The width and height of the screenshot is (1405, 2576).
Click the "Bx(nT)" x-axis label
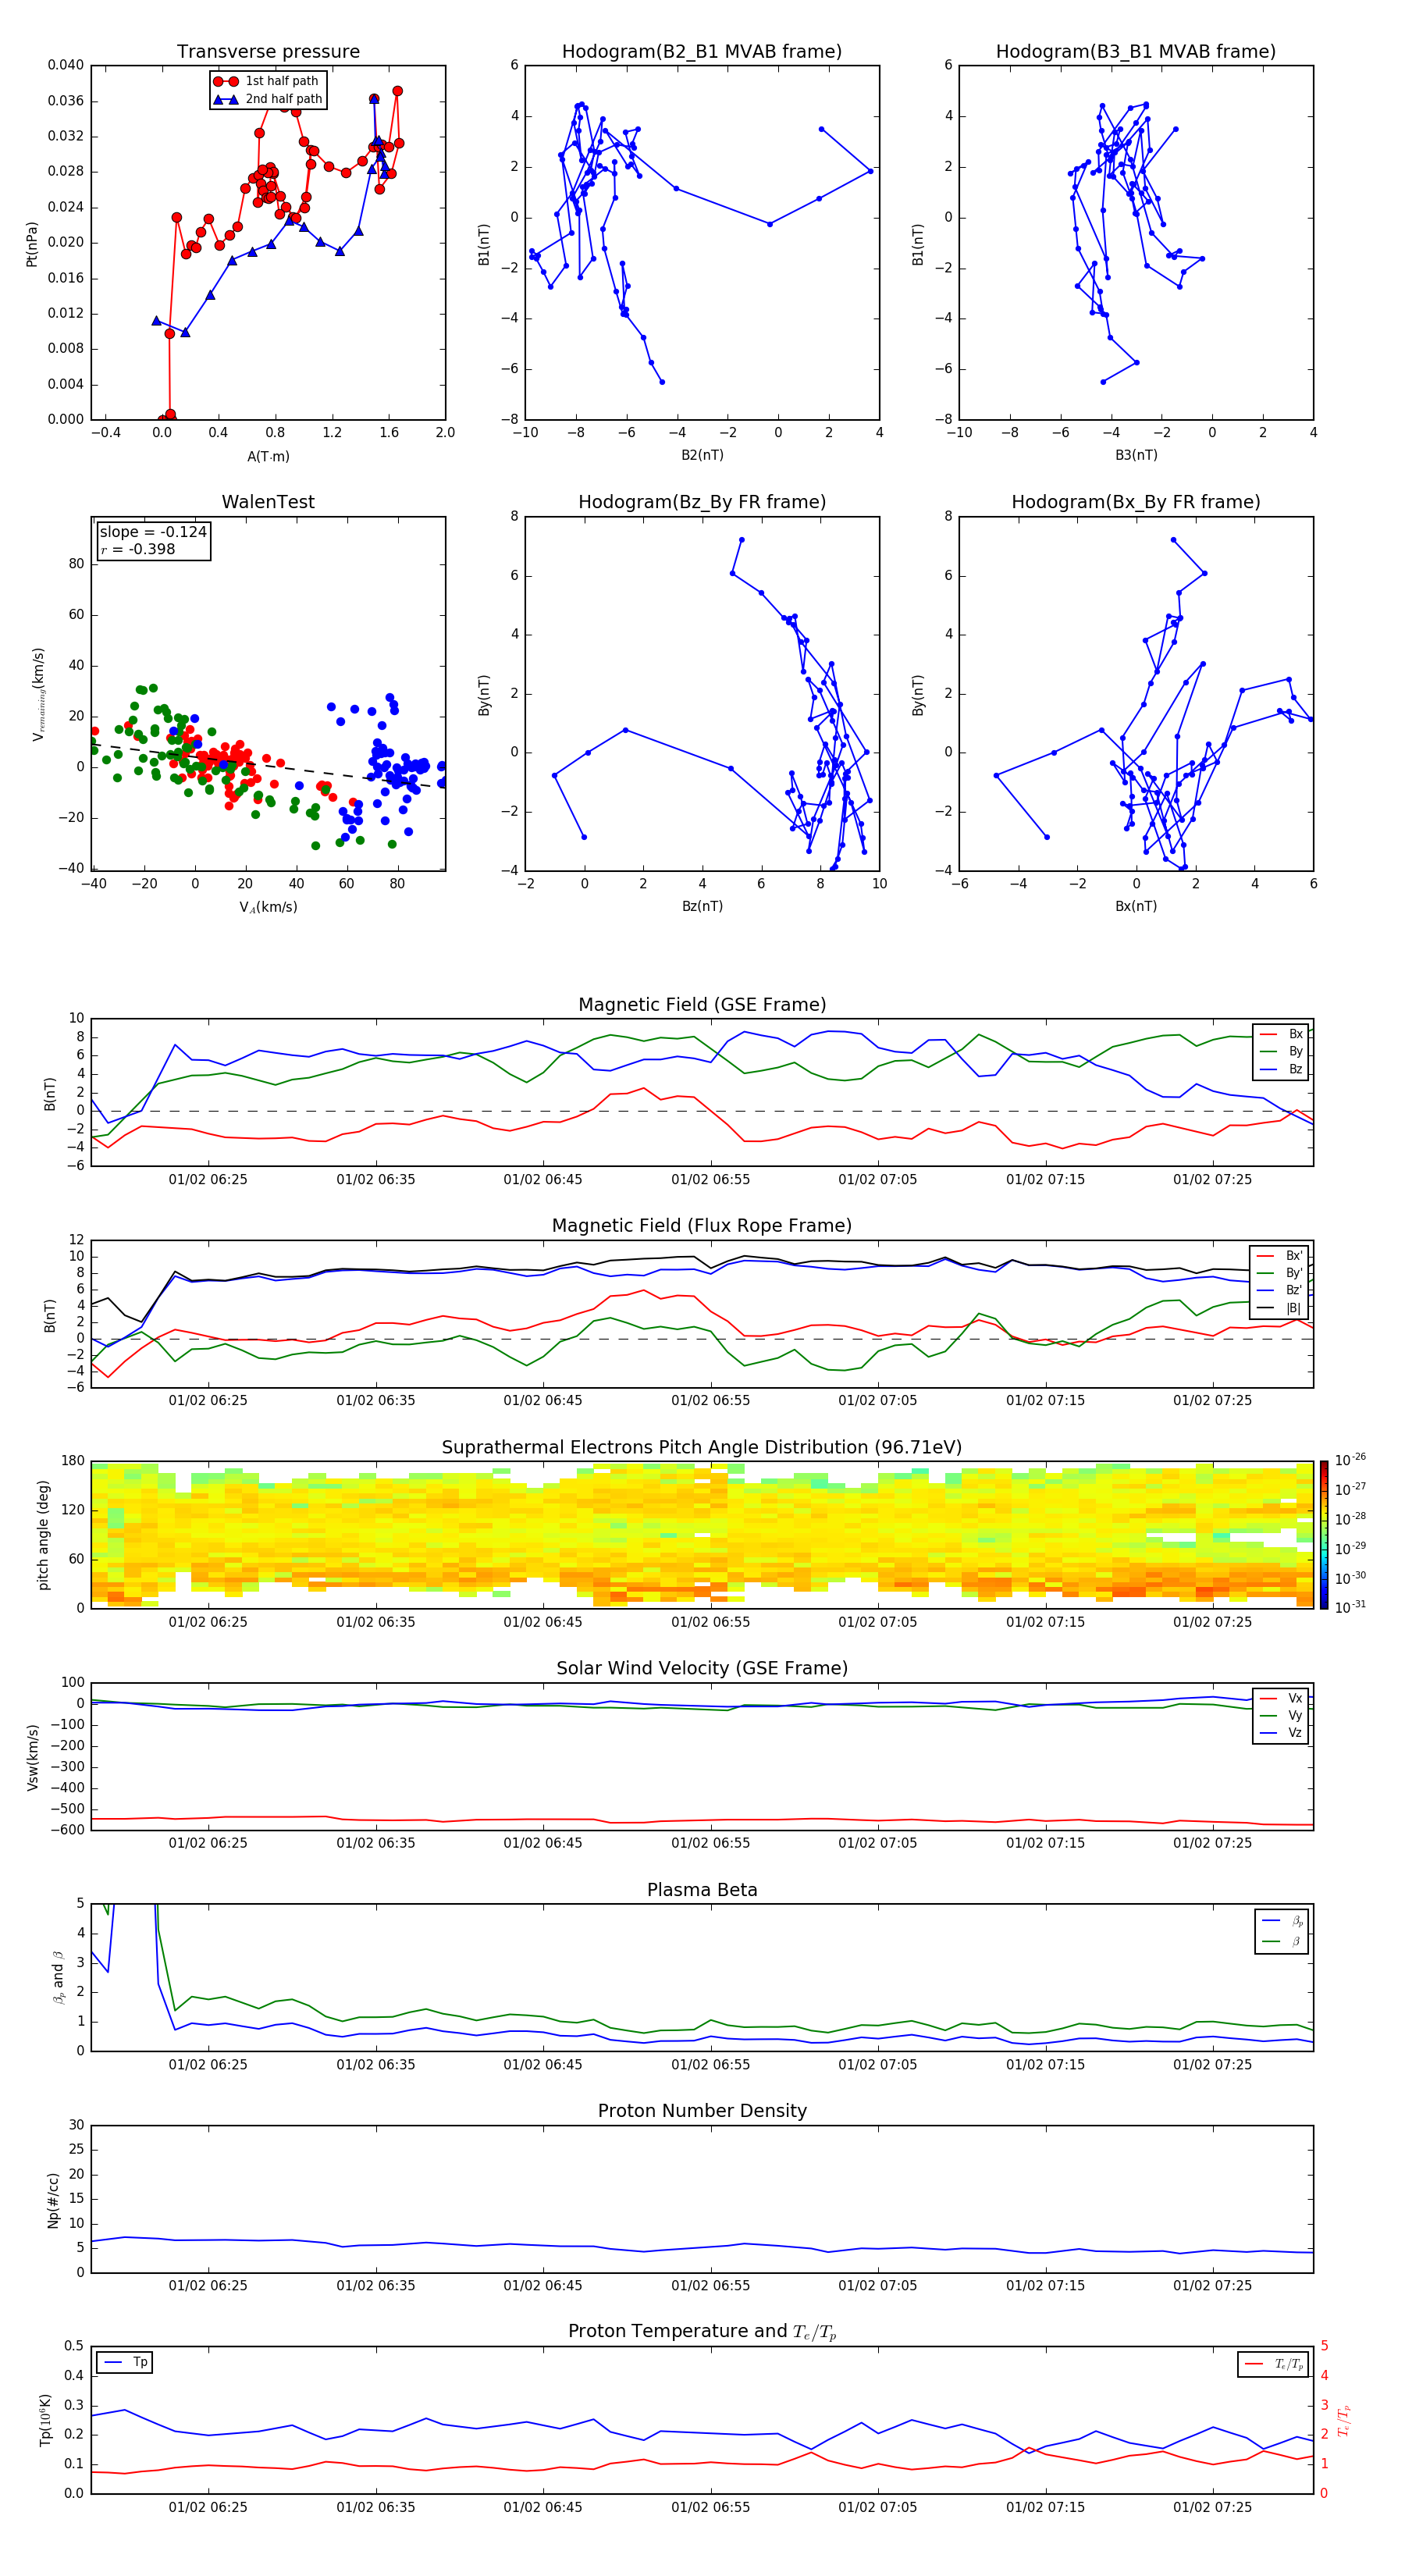click(1136, 906)
